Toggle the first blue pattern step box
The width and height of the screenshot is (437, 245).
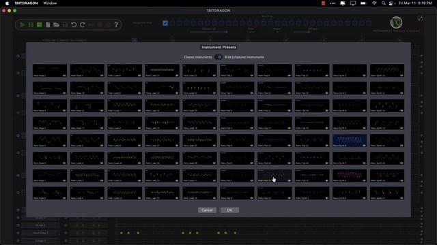[165, 23]
